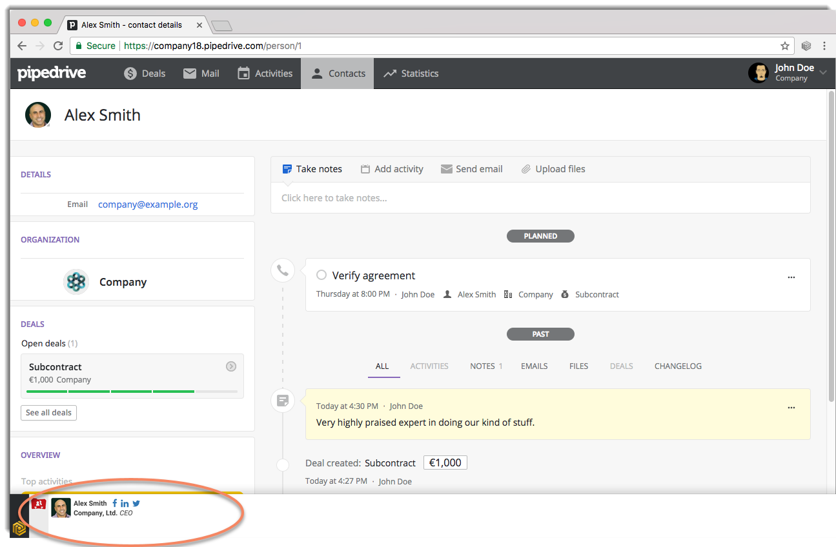Click the green Secure lock icon

(x=79, y=46)
